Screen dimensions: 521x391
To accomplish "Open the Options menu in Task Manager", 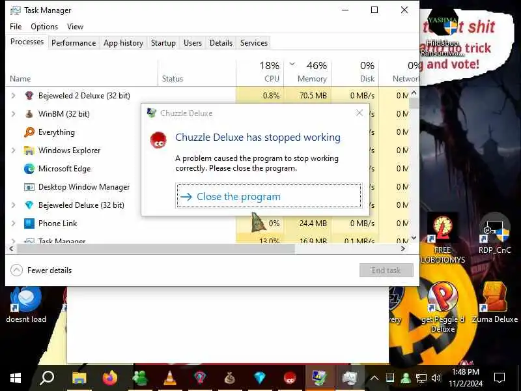I will point(44,27).
